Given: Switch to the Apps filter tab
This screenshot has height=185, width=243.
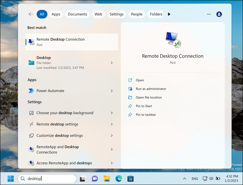Looking at the screenshot, I should click(56, 14).
